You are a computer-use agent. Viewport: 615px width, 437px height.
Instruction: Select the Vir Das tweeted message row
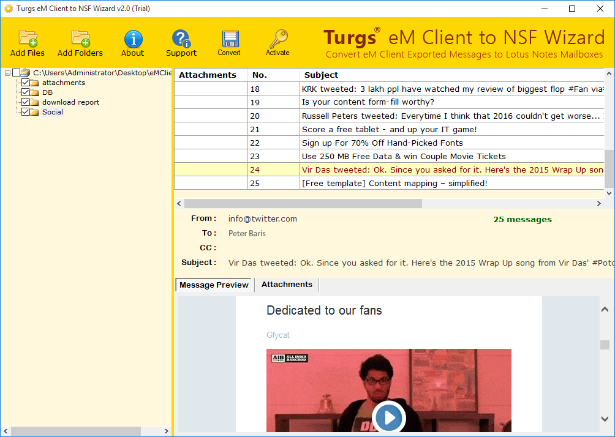[x=389, y=170]
